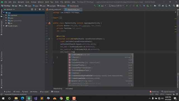
Task: Expand Gradle Scripts node
Action: coord(4,26)
